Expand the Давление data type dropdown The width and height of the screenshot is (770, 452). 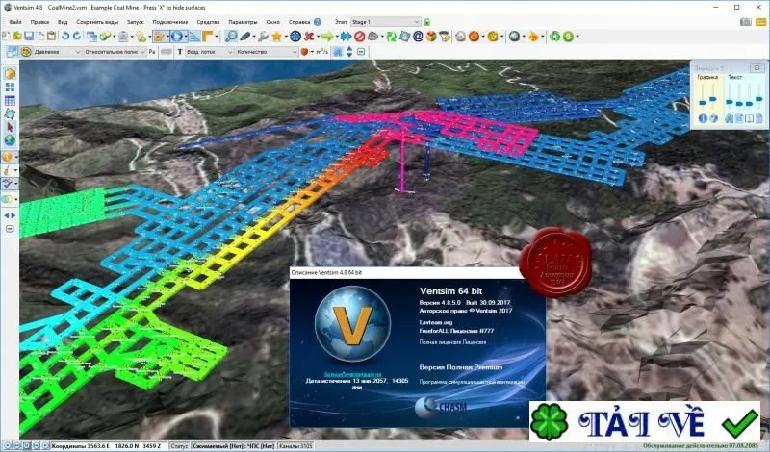(x=58, y=52)
